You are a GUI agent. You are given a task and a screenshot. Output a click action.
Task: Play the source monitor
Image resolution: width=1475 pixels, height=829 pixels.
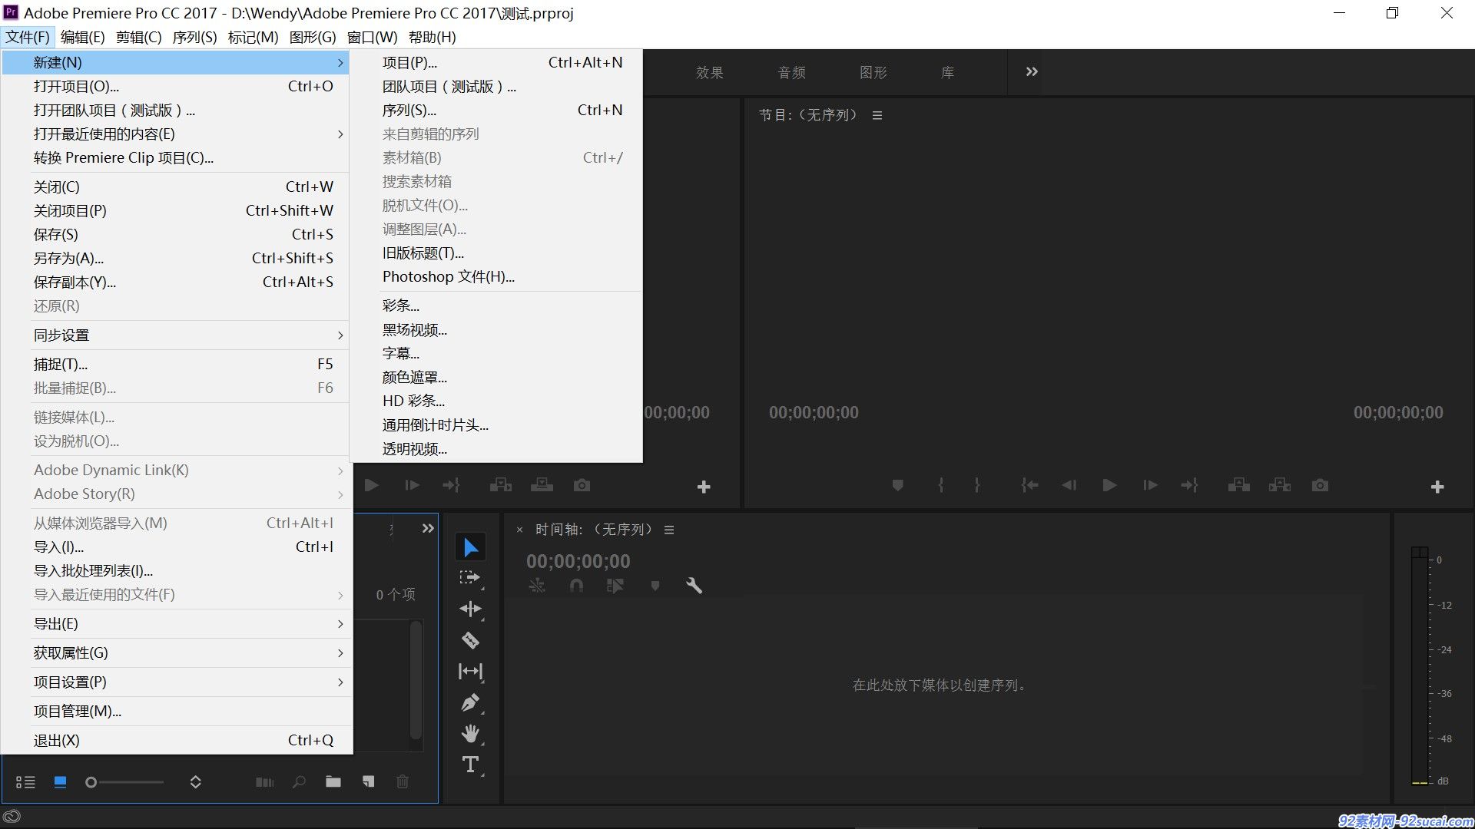372,485
